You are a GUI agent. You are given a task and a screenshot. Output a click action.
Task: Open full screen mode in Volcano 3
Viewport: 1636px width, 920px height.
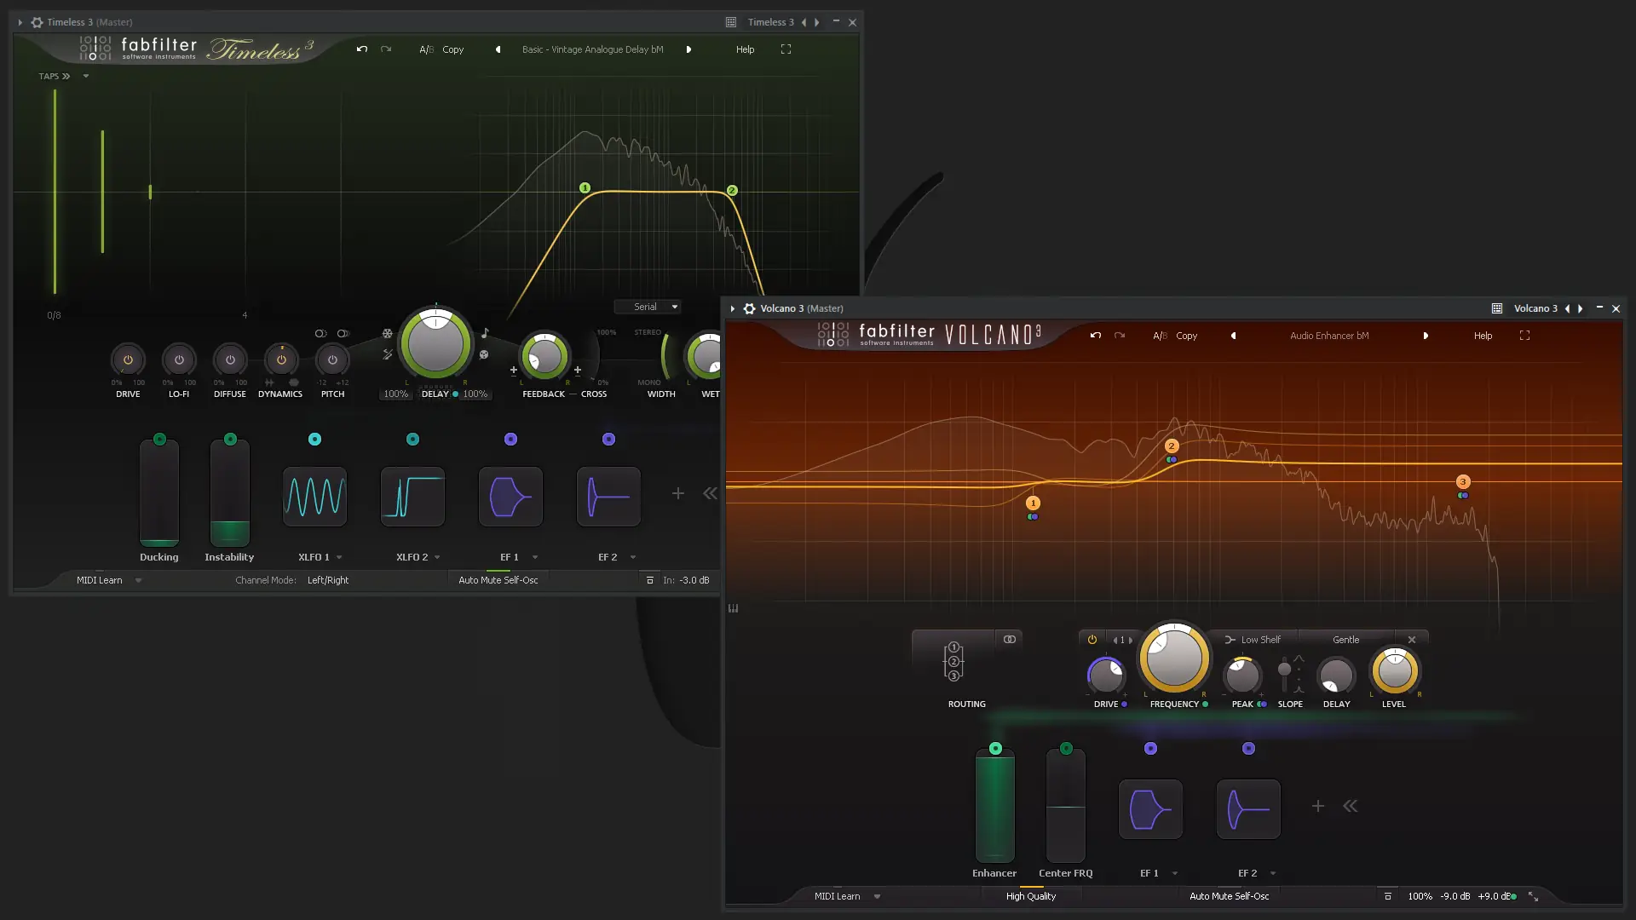pyautogui.click(x=1524, y=336)
